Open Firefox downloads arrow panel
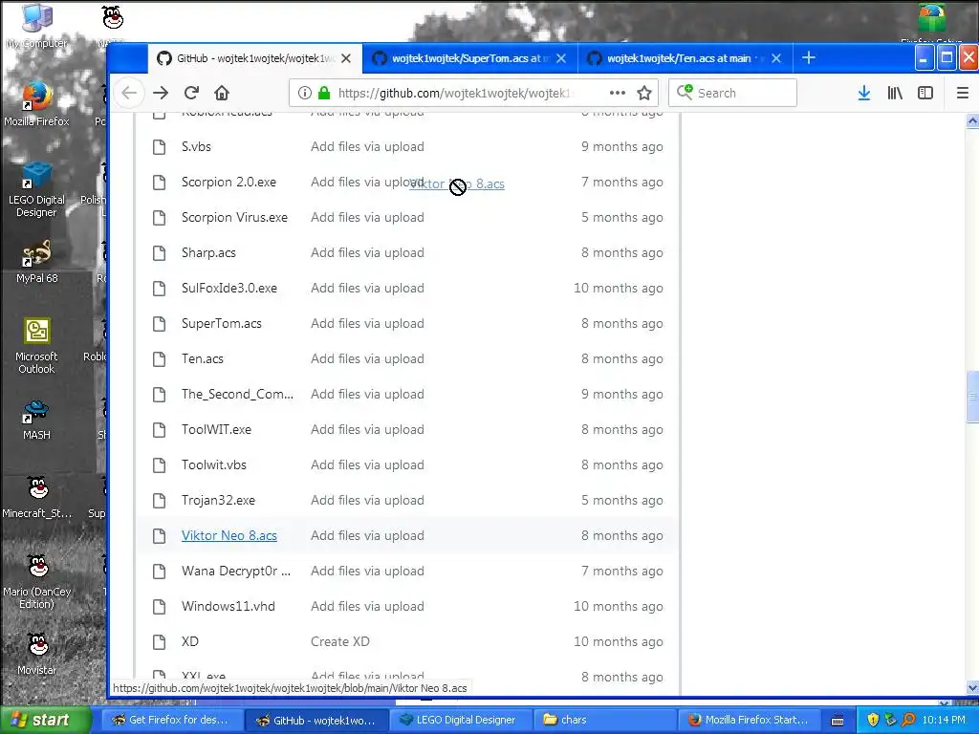Viewport: 979px width, 734px height. (x=864, y=93)
